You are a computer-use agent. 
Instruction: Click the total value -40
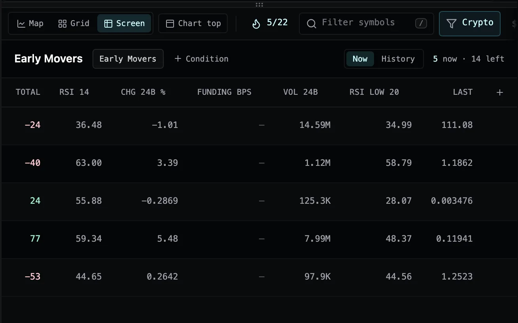[32, 163]
